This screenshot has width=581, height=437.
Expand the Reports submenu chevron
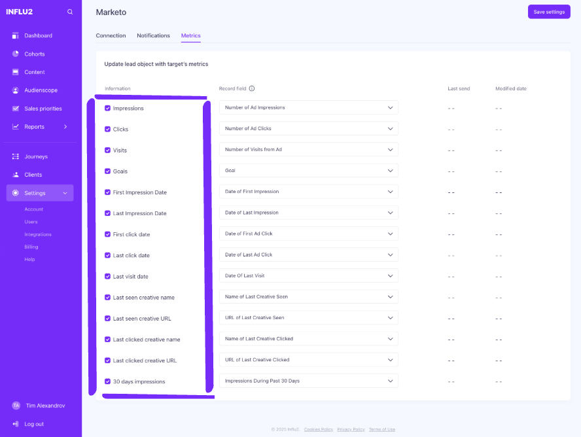pos(65,127)
